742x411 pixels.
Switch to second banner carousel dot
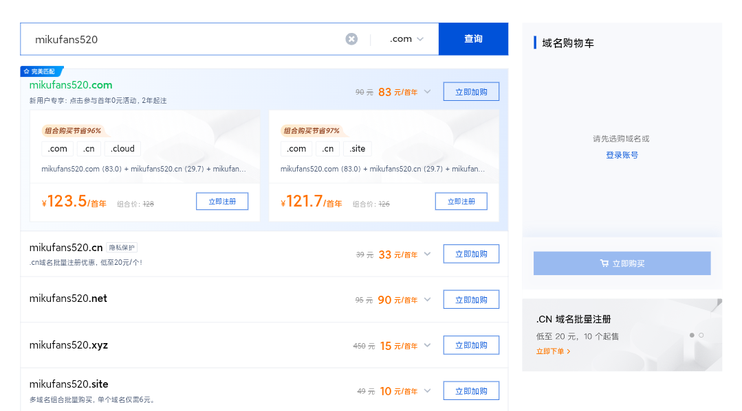[x=701, y=335]
